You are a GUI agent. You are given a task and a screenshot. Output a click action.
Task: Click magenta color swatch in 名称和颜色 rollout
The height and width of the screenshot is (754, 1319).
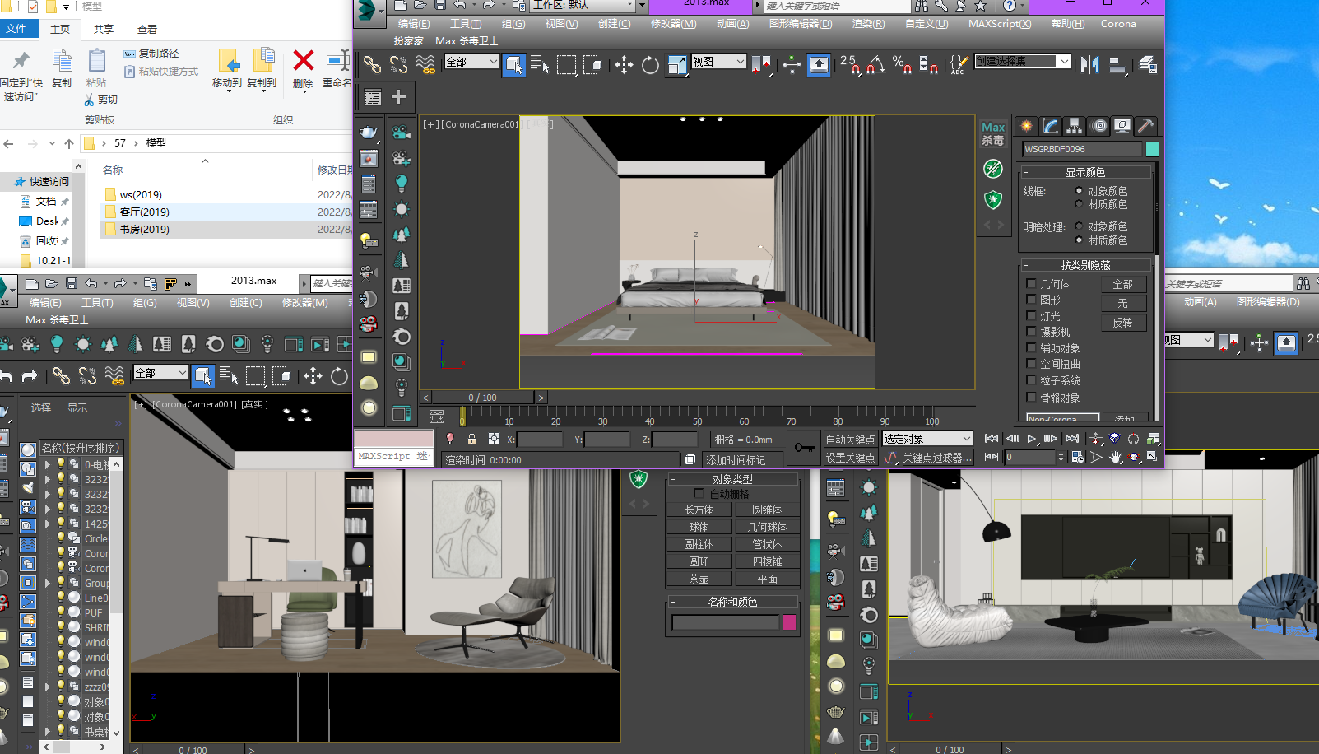pyautogui.click(x=789, y=622)
